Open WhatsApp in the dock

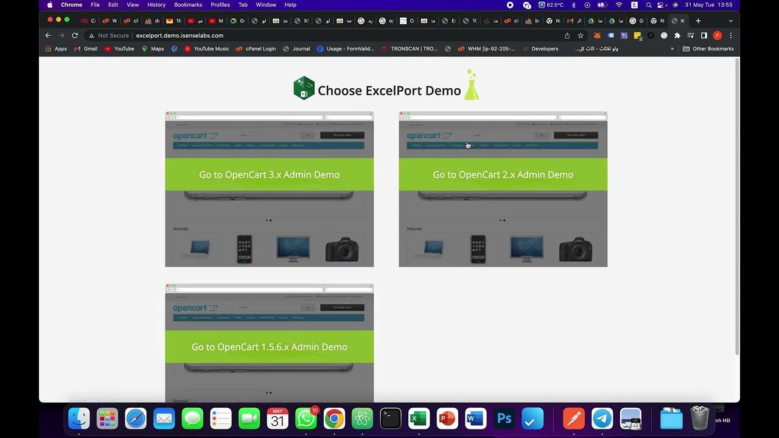[306, 419]
